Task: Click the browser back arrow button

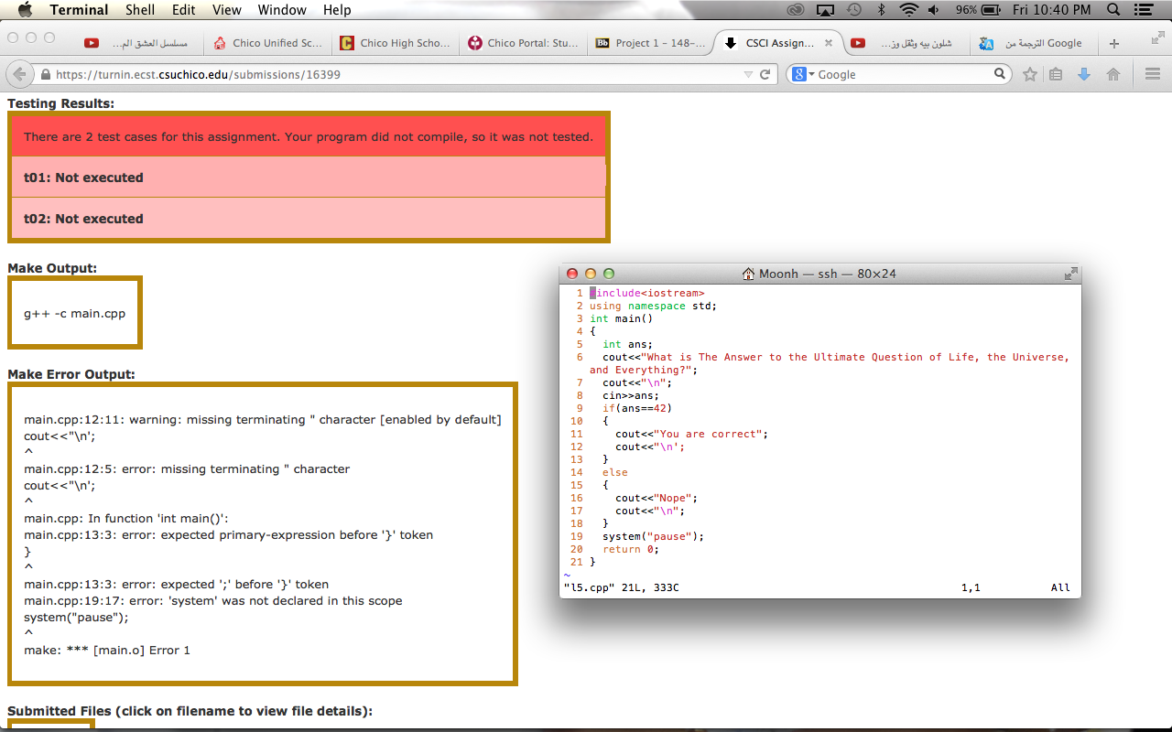Action: [x=20, y=74]
